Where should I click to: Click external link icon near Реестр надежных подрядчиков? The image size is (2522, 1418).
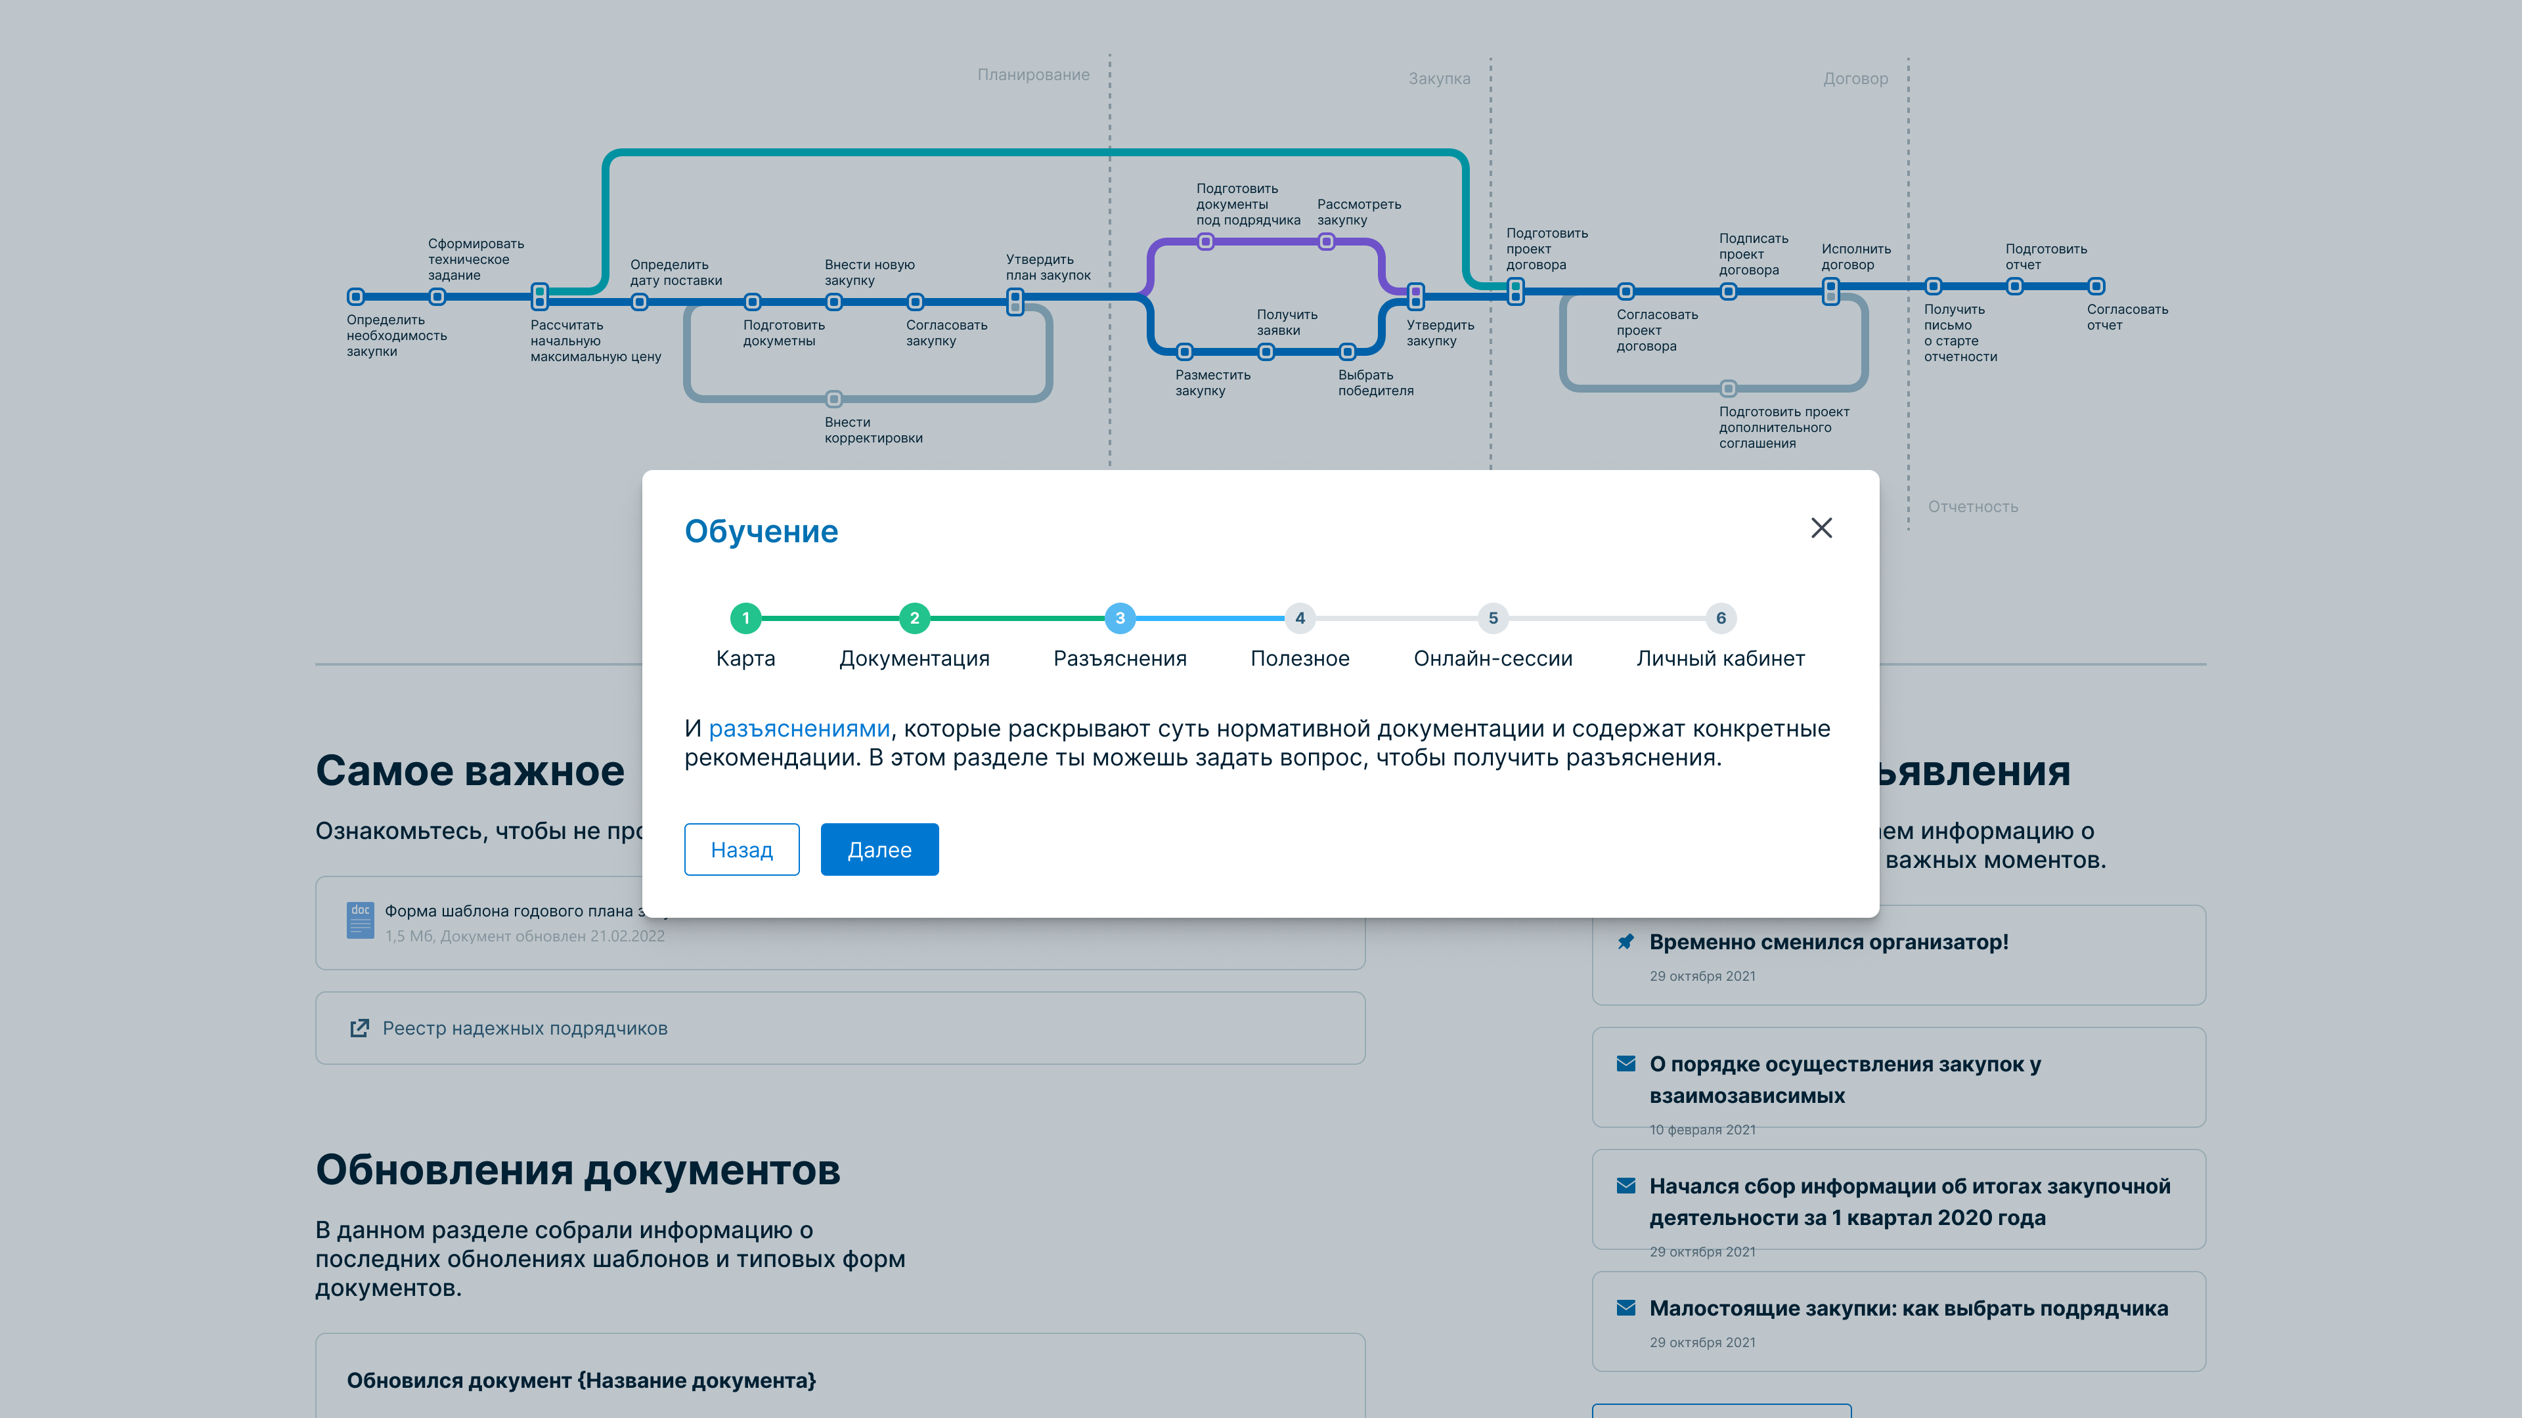point(359,1027)
